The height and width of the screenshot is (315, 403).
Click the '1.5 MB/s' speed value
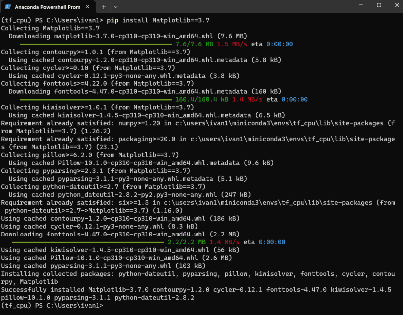pyautogui.click(x=232, y=44)
